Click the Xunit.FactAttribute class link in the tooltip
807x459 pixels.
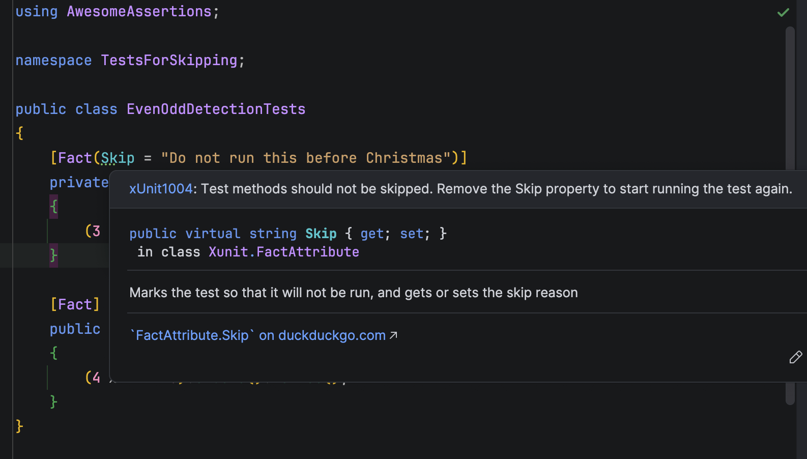pos(284,252)
